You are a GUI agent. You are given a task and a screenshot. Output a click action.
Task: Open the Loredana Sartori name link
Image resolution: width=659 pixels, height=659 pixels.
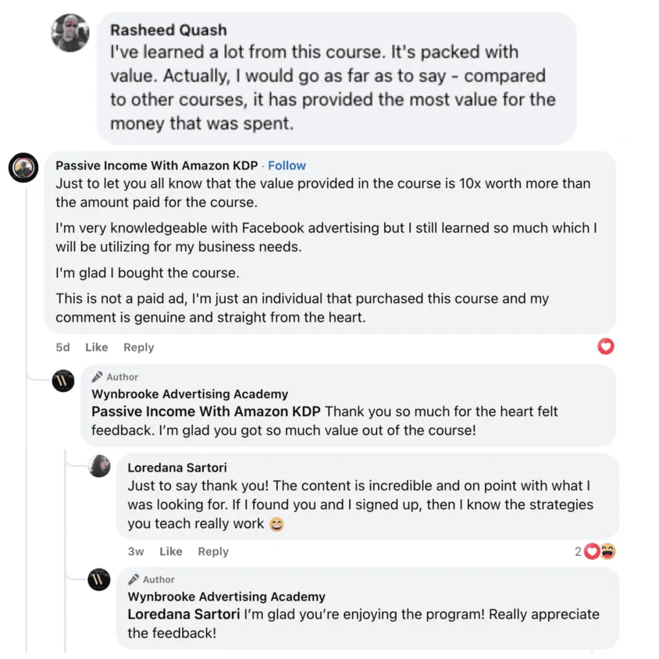[177, 467]
